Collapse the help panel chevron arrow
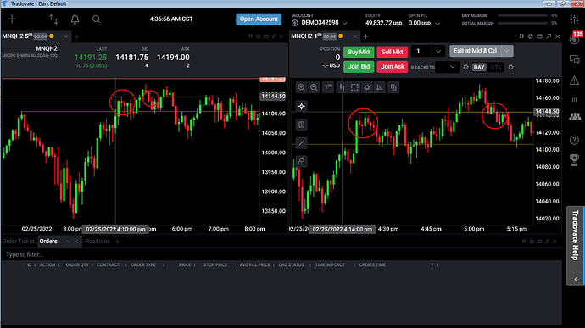Image resolution: width=585 pixels, height=328 pixels. 576,280
